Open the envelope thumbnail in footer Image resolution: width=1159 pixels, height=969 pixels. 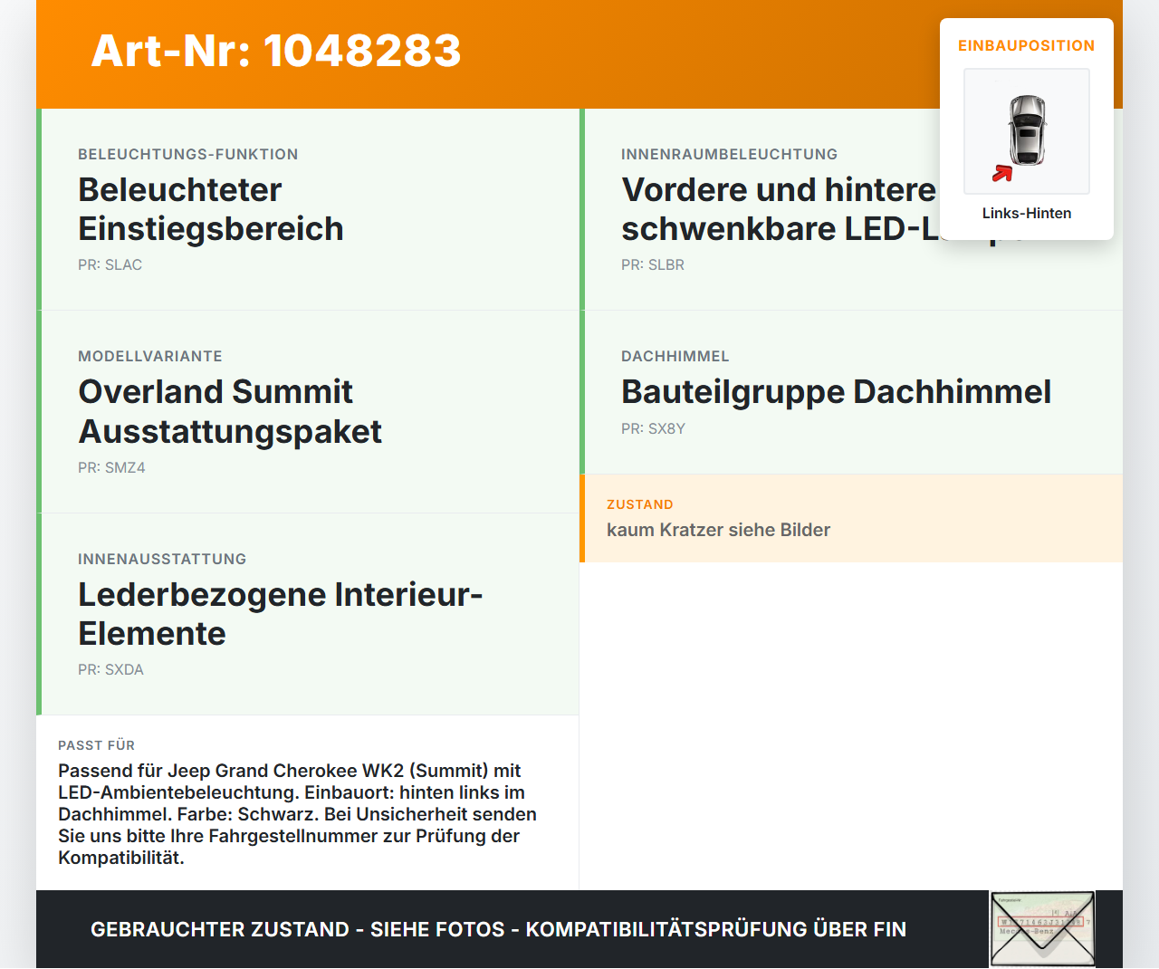click(1042, 929)
